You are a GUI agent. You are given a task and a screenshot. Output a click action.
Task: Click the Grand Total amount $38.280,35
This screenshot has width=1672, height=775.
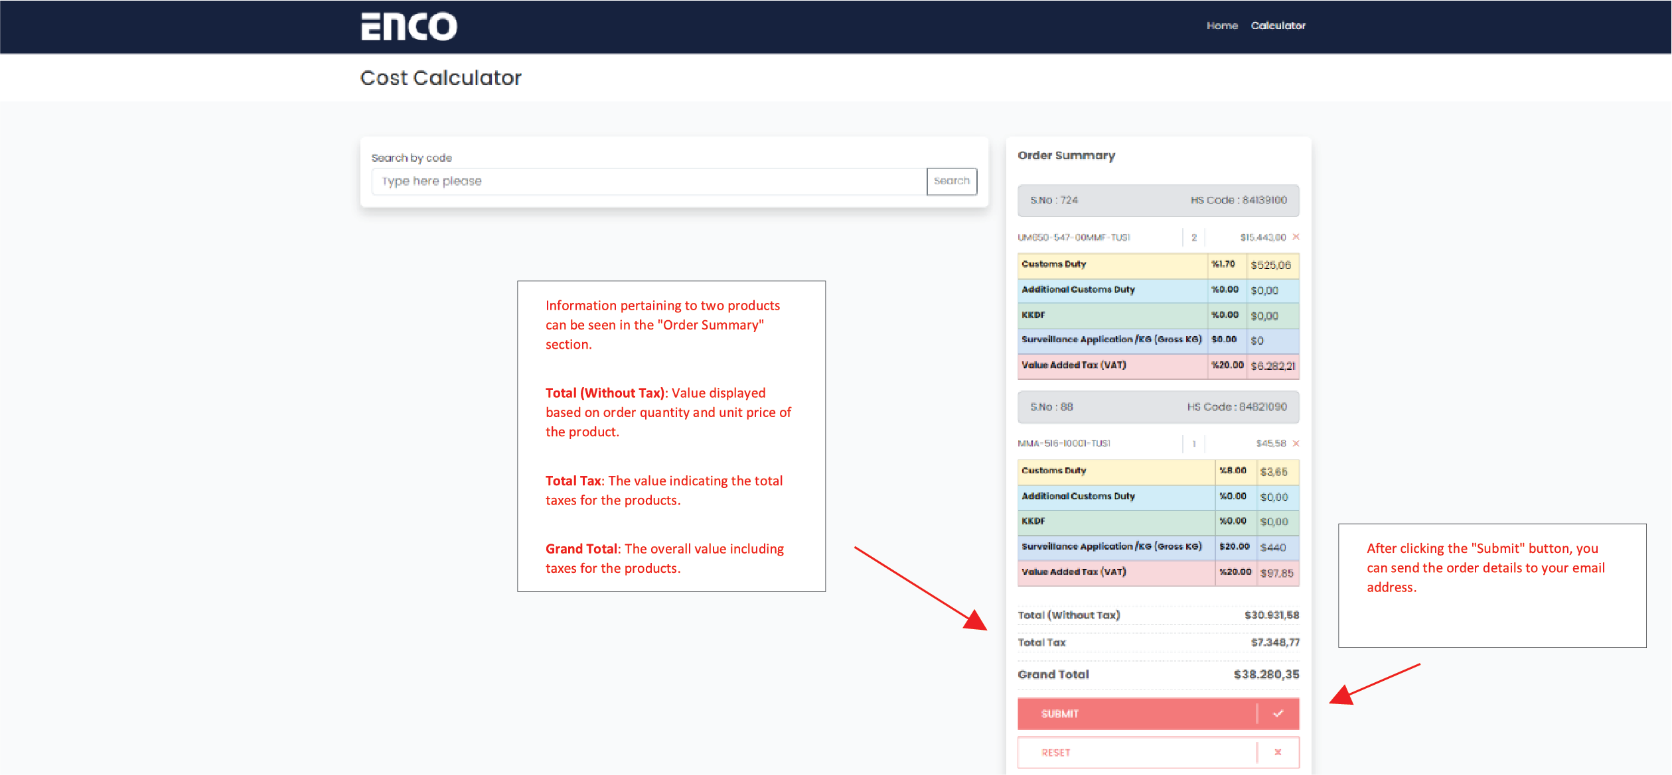(x=1266, y=674)
